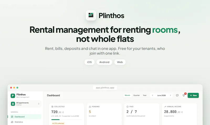Click the green New button
Screen dimensions: 210x125
193,95
